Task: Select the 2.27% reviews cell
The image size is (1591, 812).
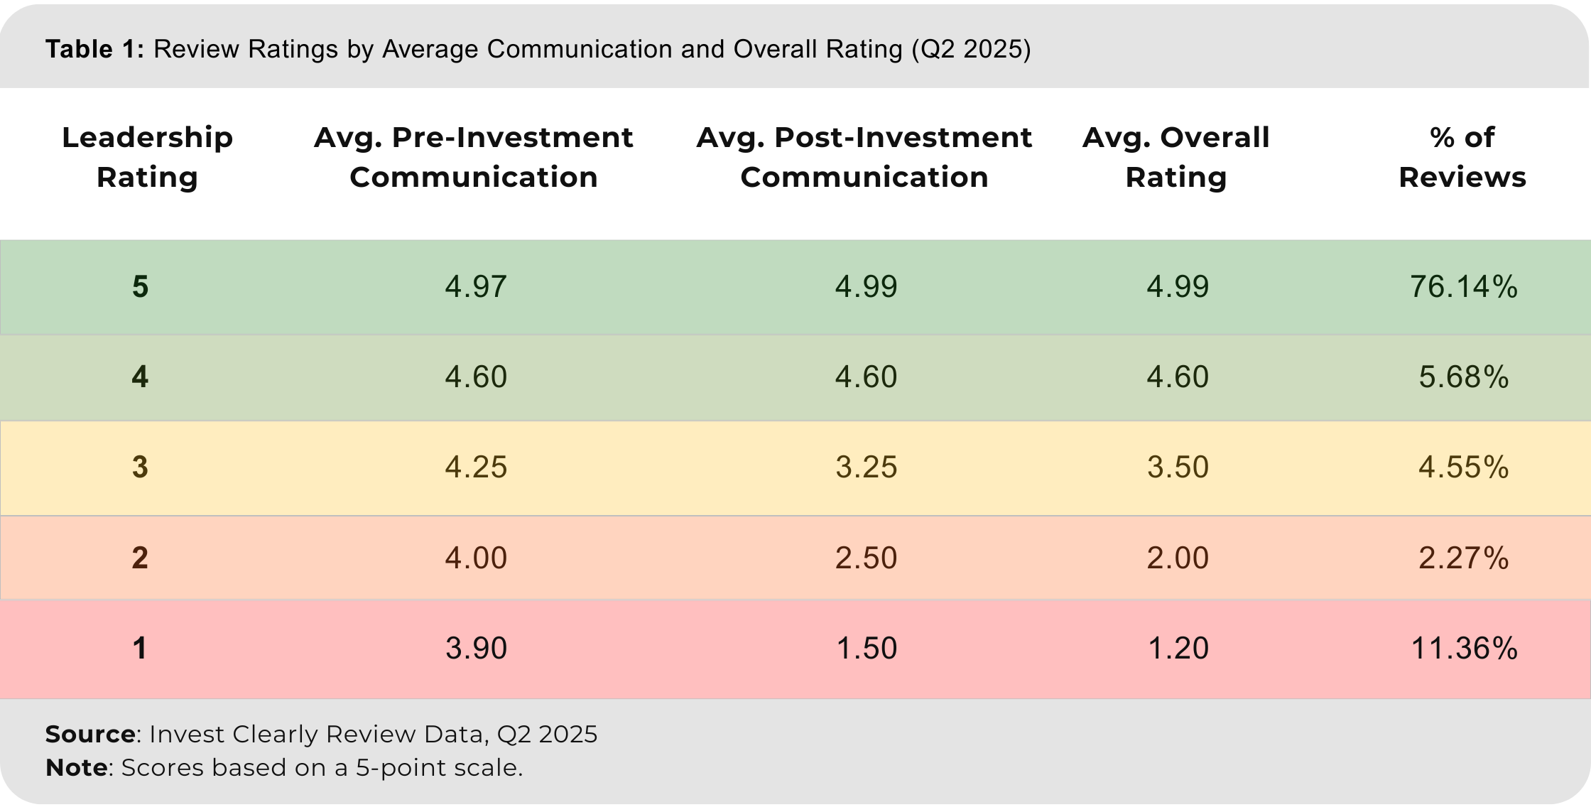Action: [x=1464, y=558]
